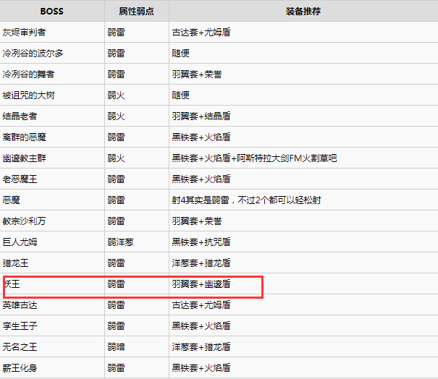Select the boss name 无名之王
The image size is (438, 379).
pos(20,347)
